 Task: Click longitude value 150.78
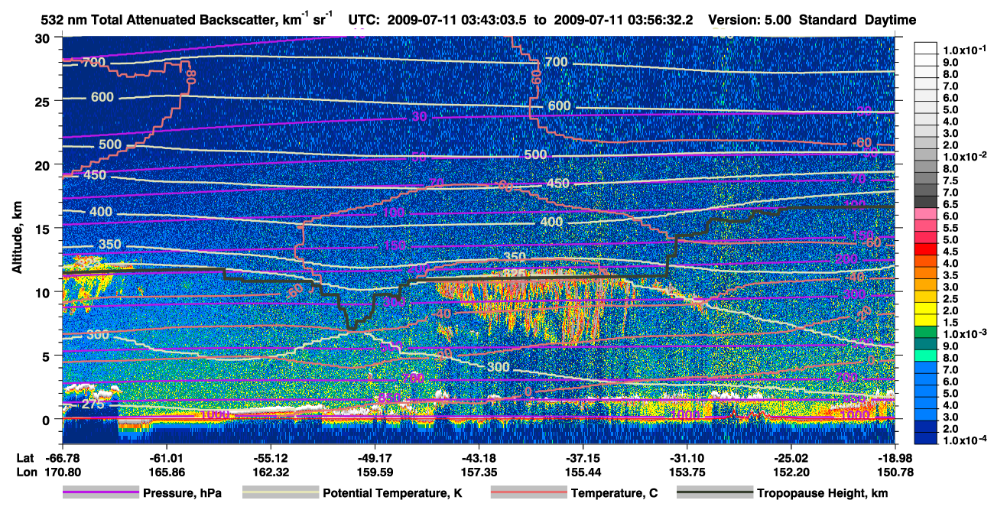pos(895,472)
